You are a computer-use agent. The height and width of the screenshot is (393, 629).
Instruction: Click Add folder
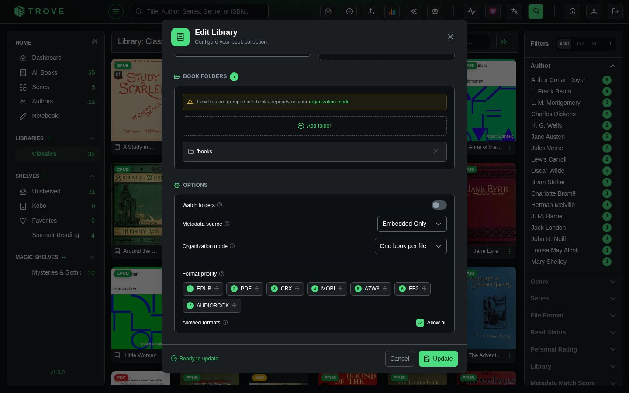tap(314, 126)
